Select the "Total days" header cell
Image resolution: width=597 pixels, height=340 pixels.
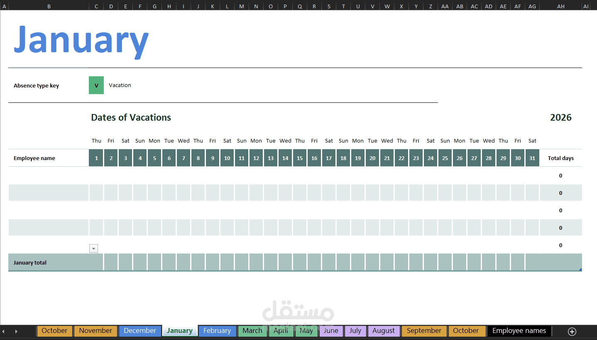click(x=561, y=158)
